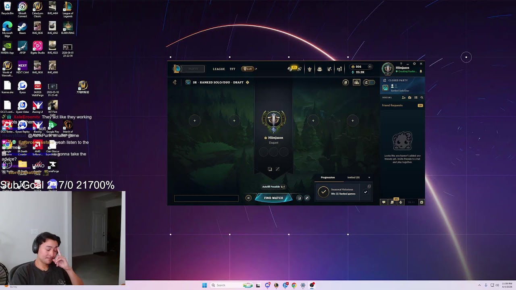Open the Hiimjason profile avatar
Image resolution: width=516 pixels, height=290 pixels.
(x=387, y=69)
